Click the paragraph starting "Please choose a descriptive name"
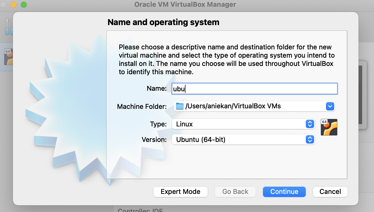Screen dimensions: 374x212 pos(227,59)
